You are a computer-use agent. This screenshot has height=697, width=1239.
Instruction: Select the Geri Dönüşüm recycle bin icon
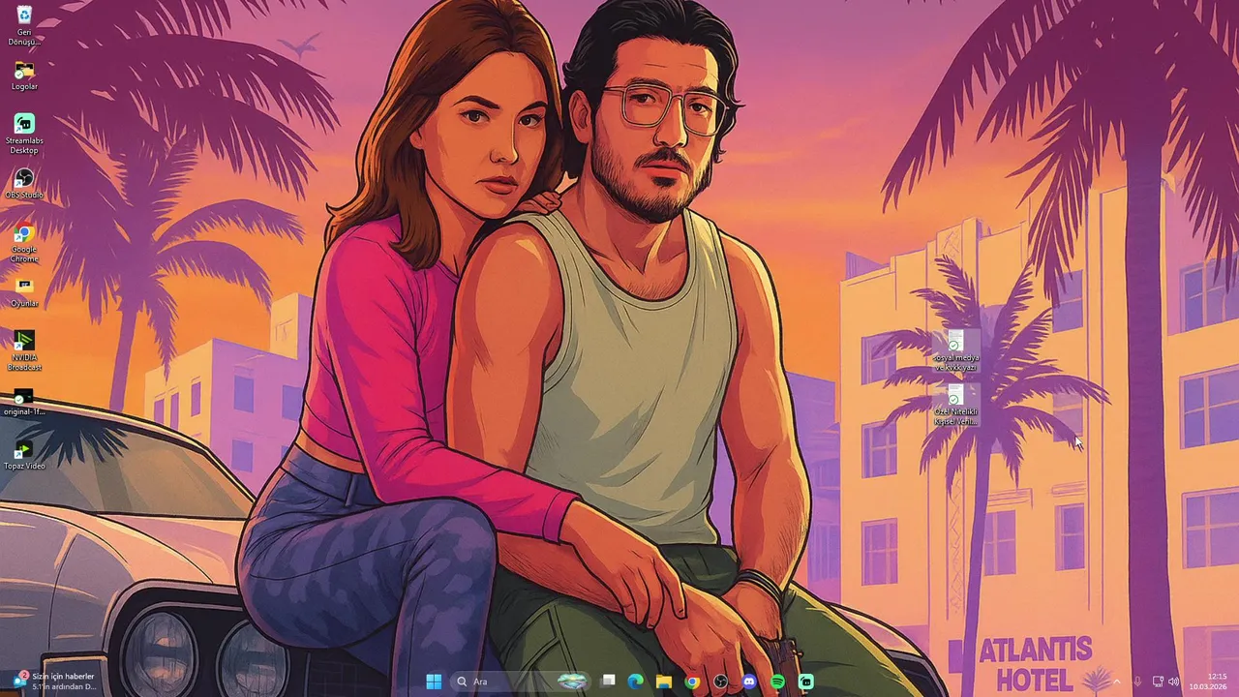[24, 25]
